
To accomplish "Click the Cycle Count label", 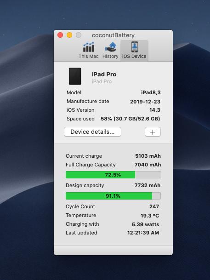I will tap(80, 206).
